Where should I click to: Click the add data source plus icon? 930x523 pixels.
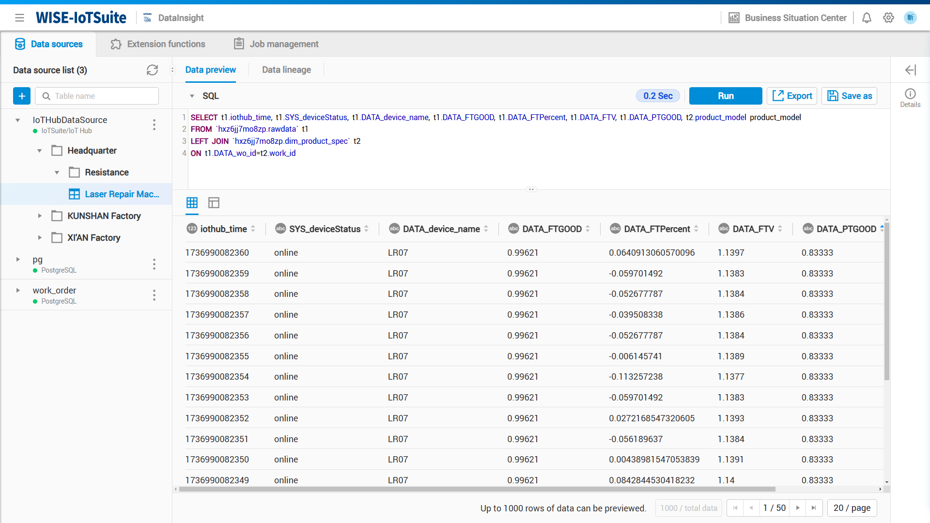pyautogui.click(x=22, y=96)
